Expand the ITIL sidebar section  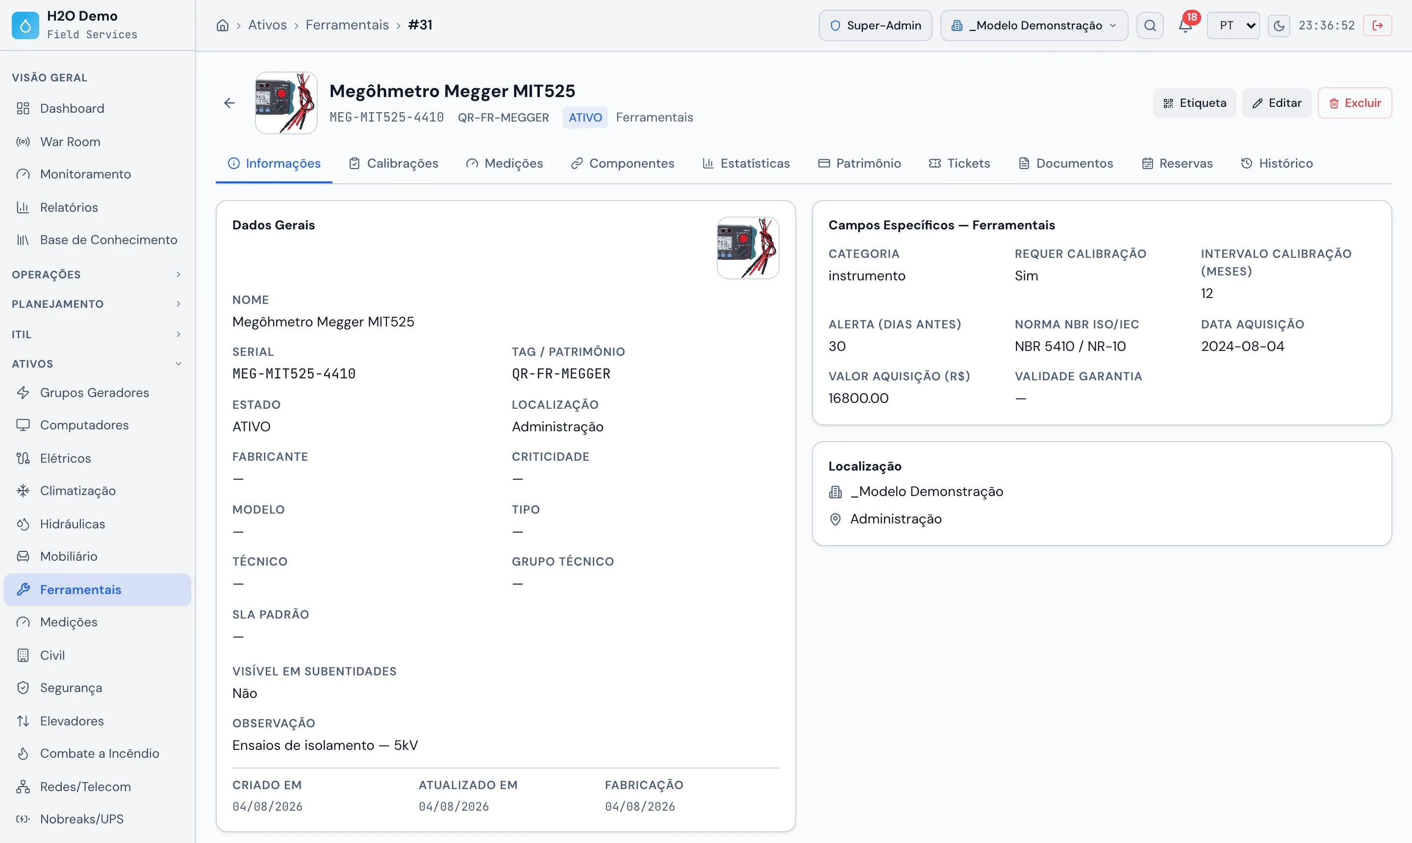pos(97,334)
